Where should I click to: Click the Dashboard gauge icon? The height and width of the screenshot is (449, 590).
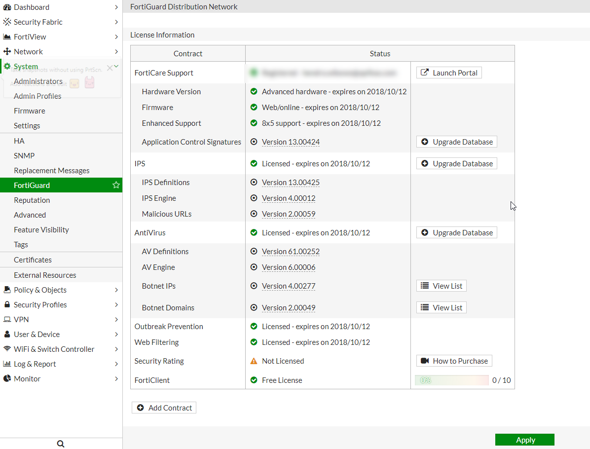(x=7, y=7)
